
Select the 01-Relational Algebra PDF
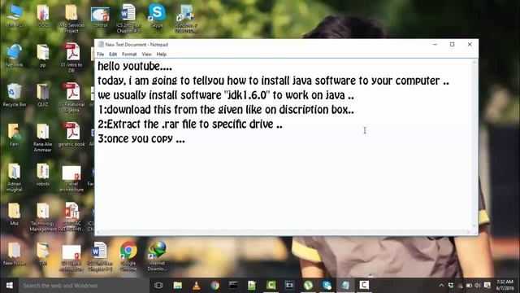(71, 97)
